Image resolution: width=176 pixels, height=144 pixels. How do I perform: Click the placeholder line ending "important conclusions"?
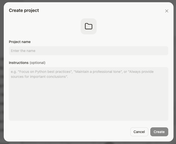point(39,77)
